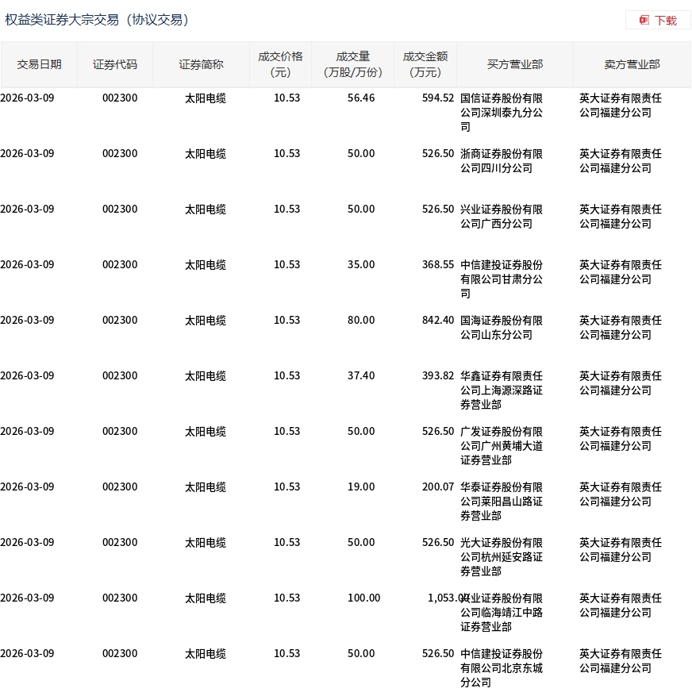The image size is (692, 700).
Task: Click buyer 兴业证券临海靖江中路证券营业部
Action: point(502,613)
